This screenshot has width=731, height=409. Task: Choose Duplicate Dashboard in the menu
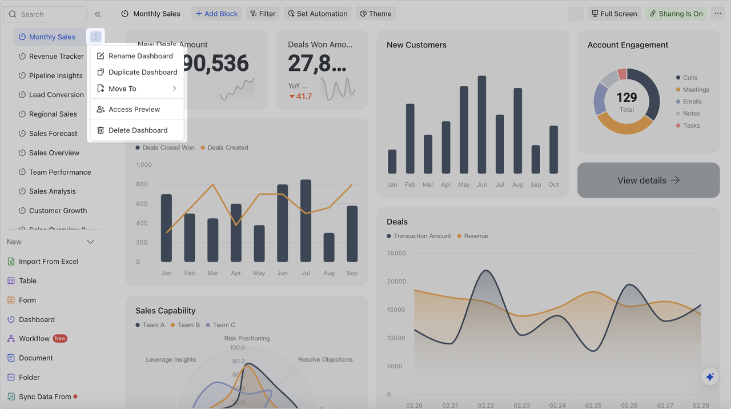(137, 72)
